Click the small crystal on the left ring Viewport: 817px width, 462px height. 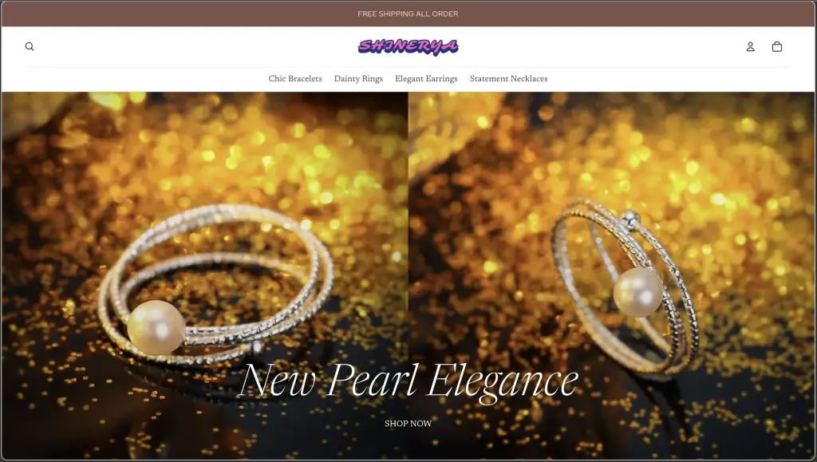point(256,346)
